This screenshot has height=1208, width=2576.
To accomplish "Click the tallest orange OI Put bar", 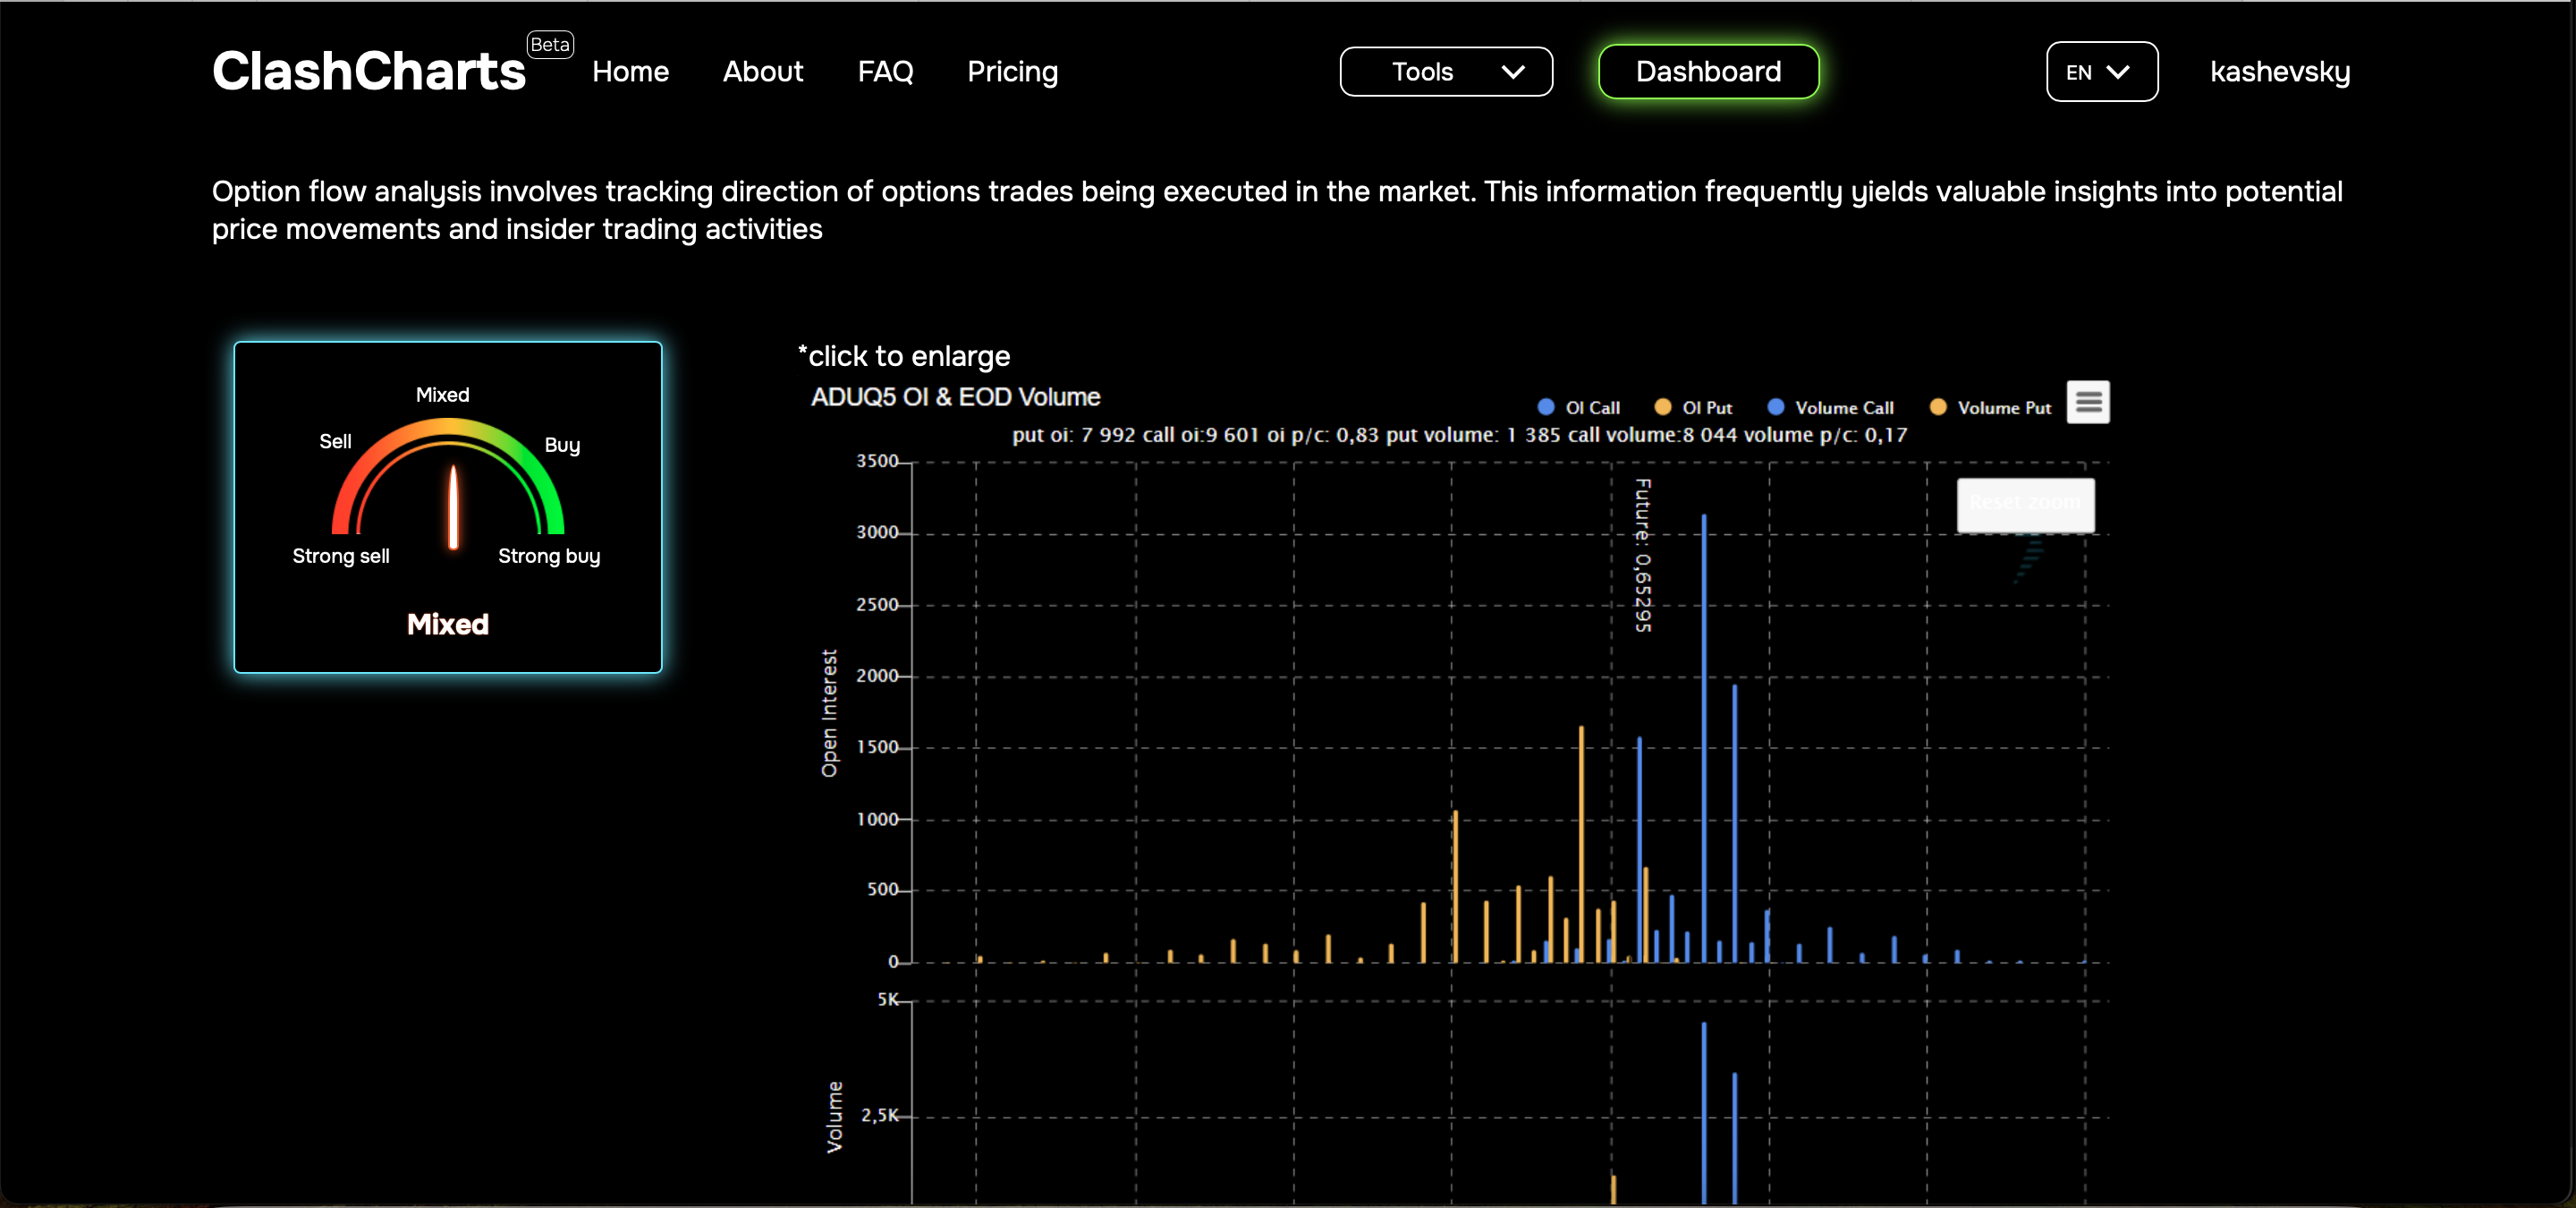I will [x=1581, y=844].
